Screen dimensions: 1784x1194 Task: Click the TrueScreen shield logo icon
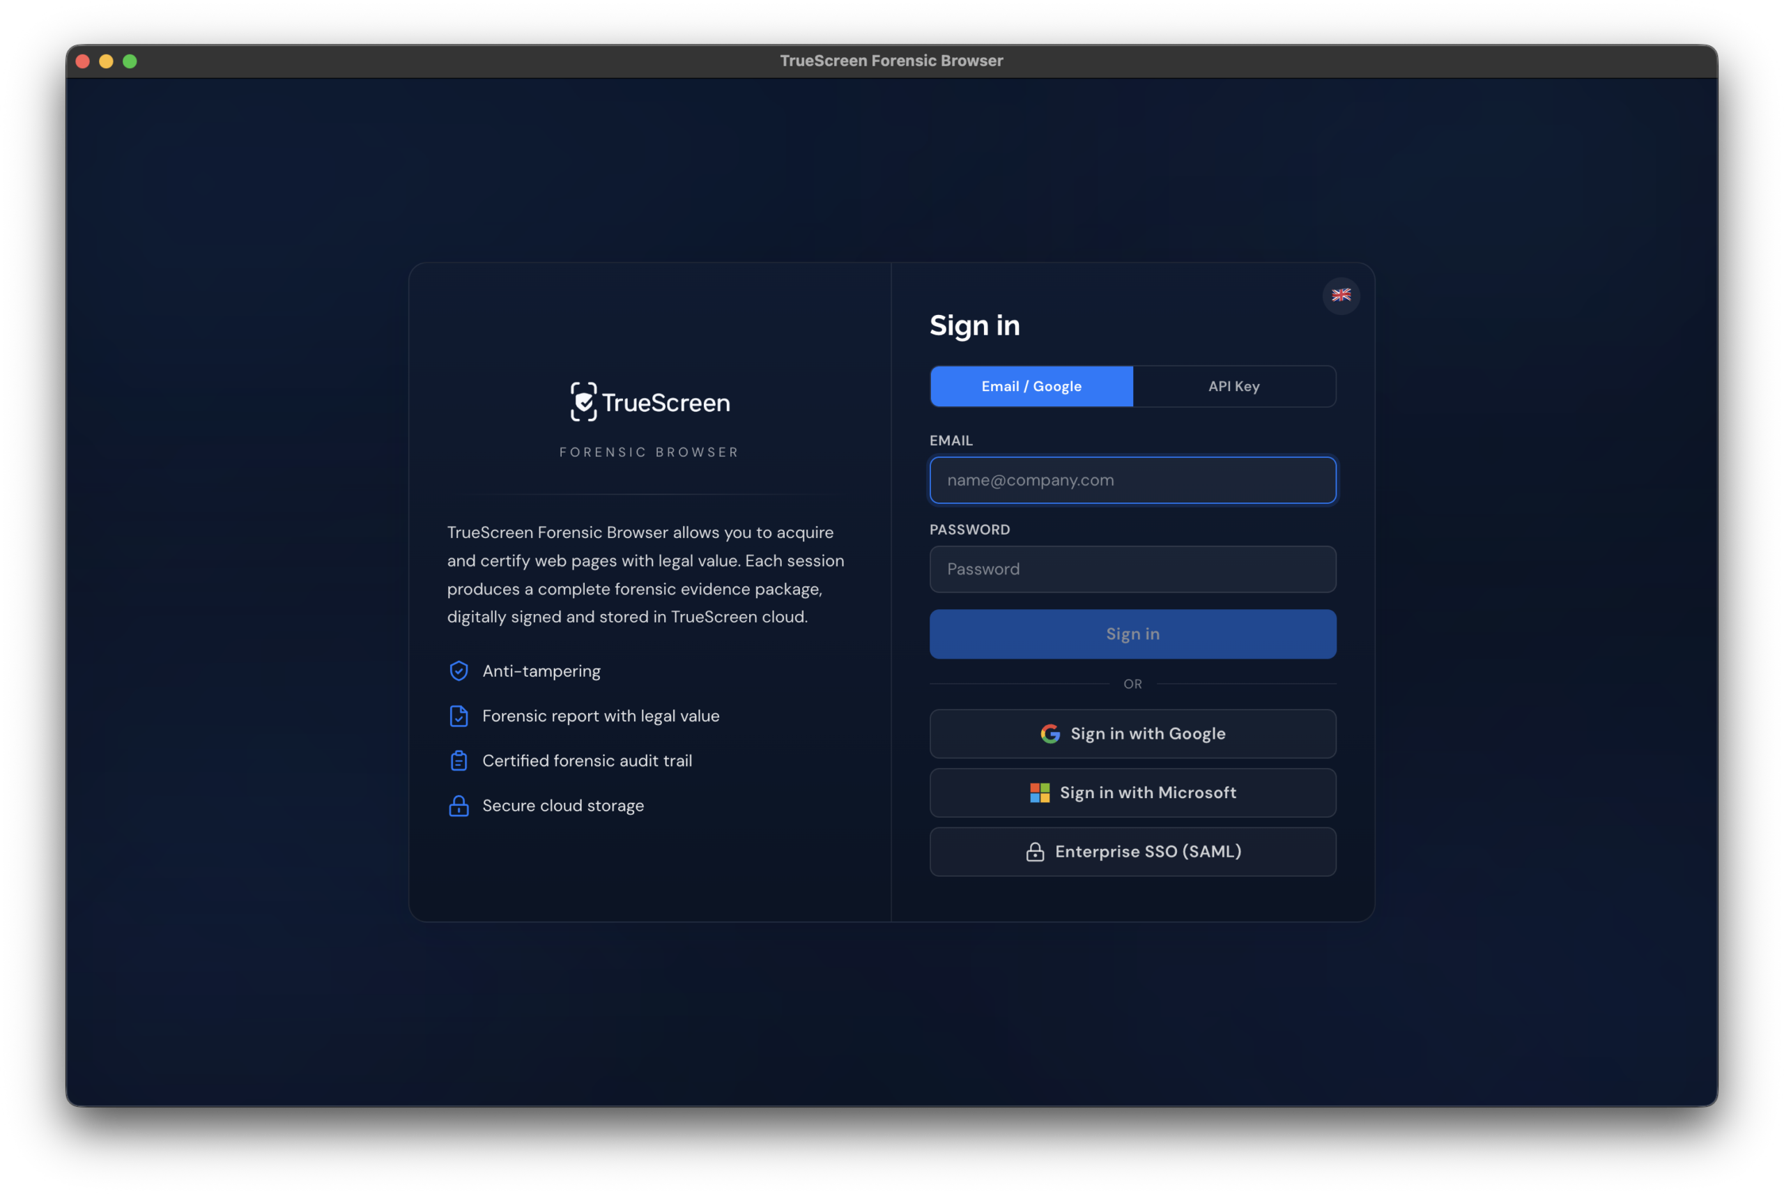click(x=584, y=401)
